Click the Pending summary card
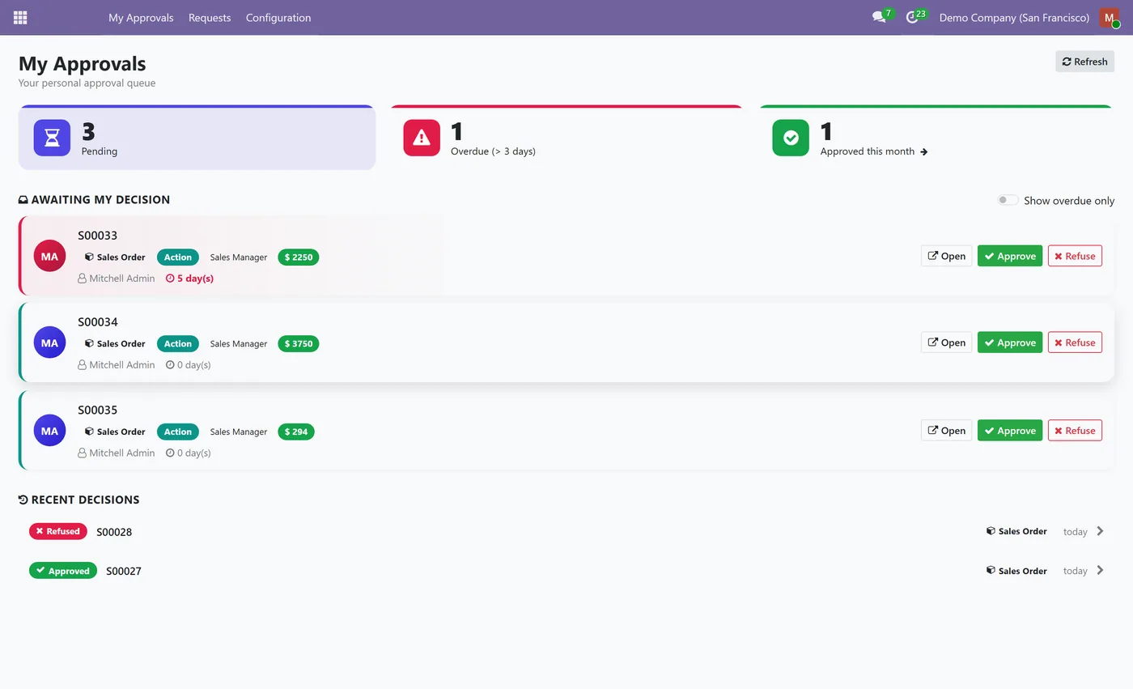The image size is (1133, 689). [197, 138]
